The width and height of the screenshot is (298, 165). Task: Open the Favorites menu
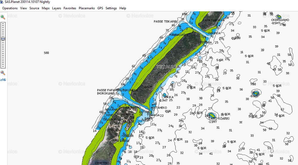70,8
